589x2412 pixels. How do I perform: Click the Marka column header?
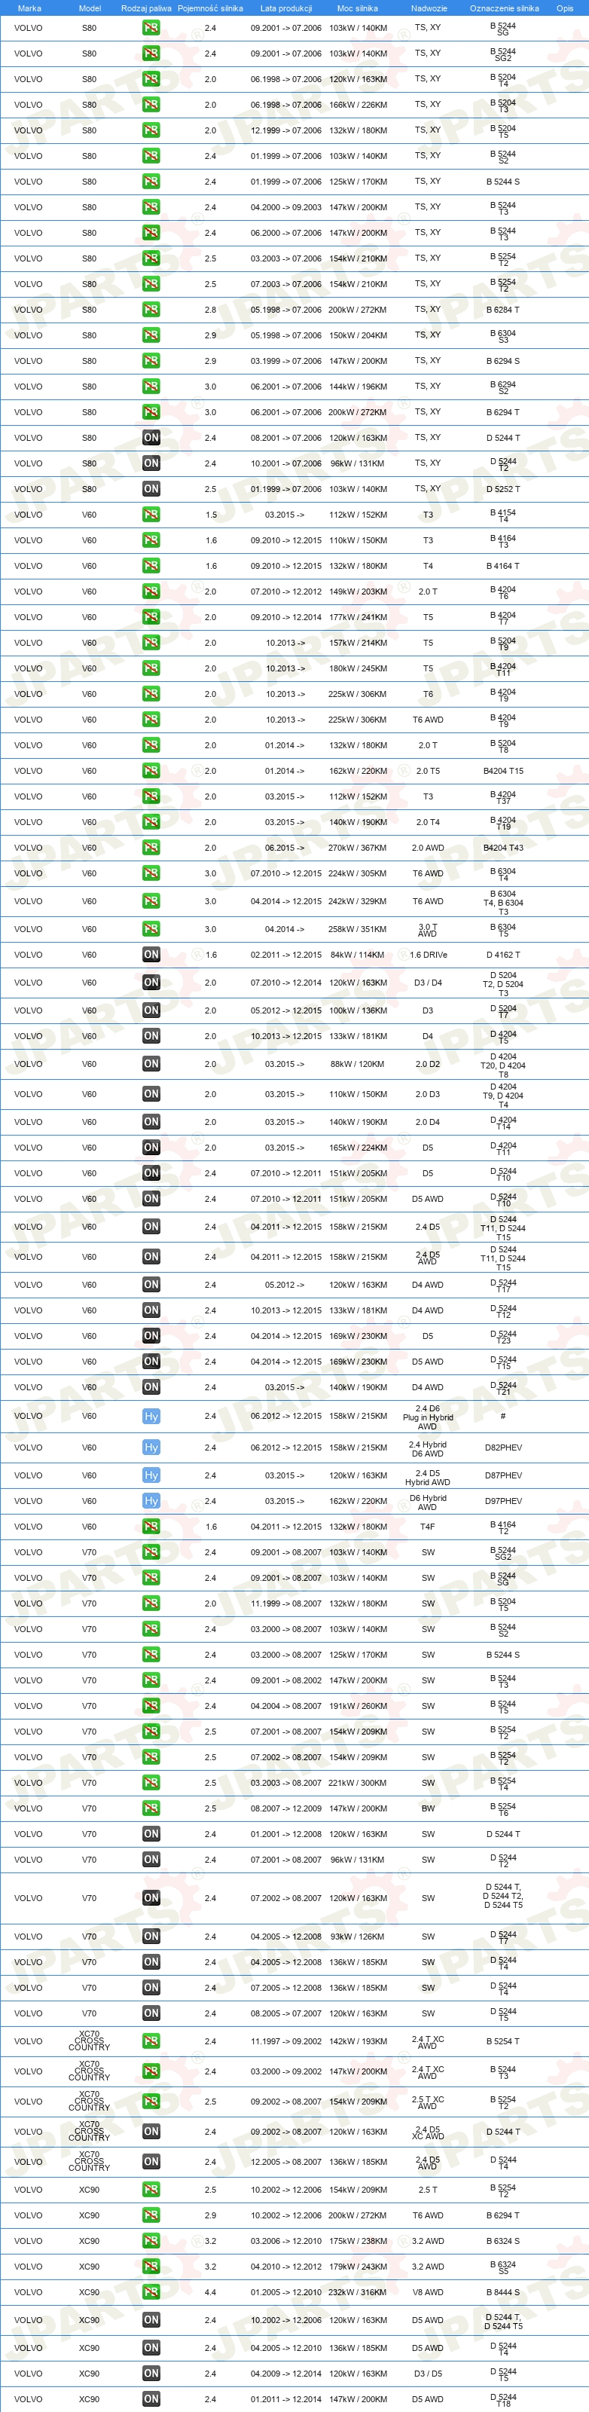(x=29, y=8)
